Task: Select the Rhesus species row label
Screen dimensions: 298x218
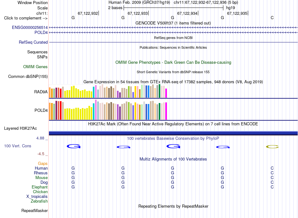Action: click(41, 173)
